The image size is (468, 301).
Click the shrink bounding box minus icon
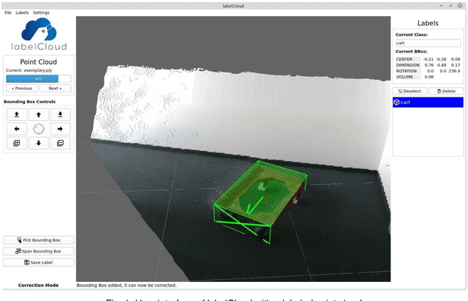point(60,144)
